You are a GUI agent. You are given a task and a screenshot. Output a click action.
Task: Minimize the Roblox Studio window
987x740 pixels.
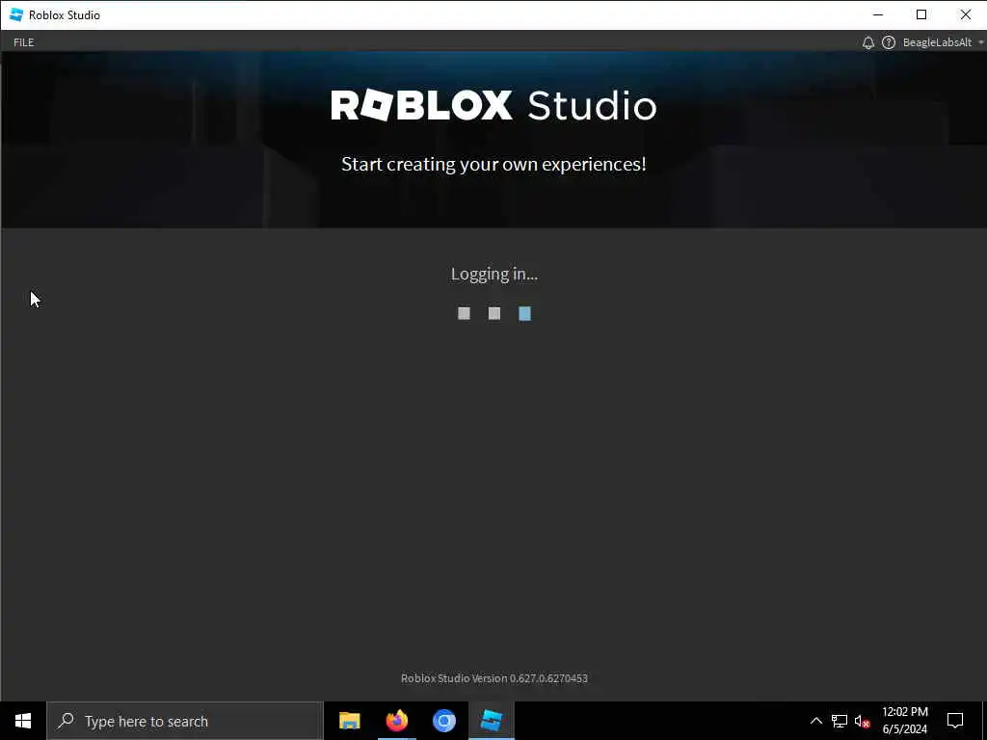tap(878, 14)
